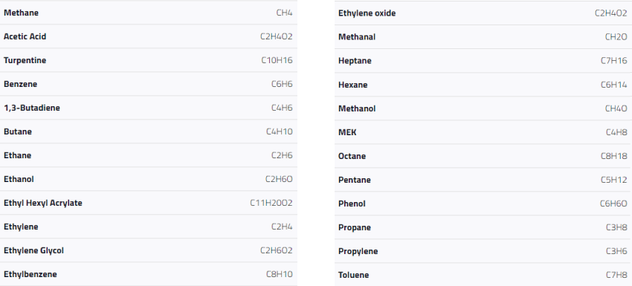Viewport: 632px width, 286px height.
Task: Select the Methane row
Action: (148, 13)
